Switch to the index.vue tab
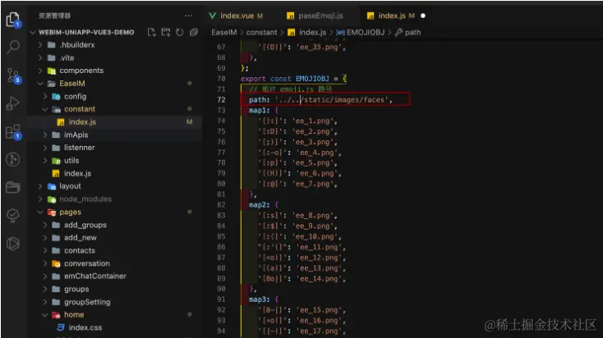The image size is (603, 338). pos(237,16)
